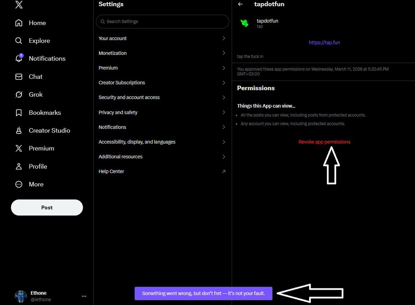
Task: Open the Help Center link
Action: (163, 172)
